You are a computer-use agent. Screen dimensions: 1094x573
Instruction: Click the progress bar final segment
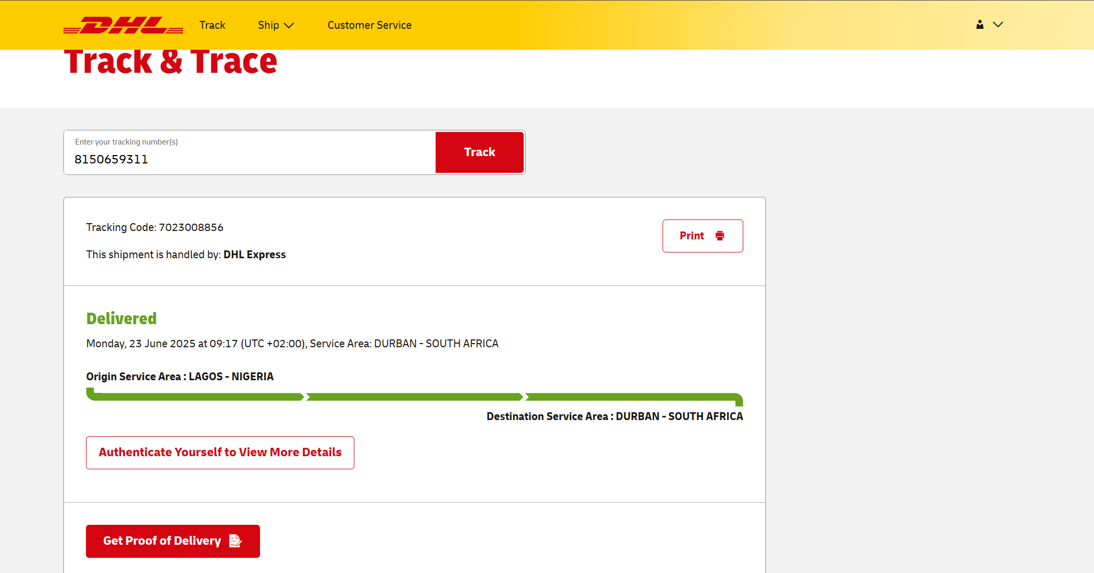pos(634,398)
